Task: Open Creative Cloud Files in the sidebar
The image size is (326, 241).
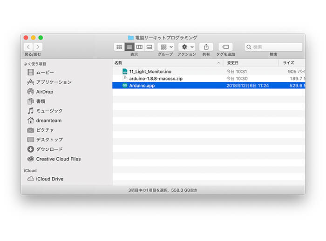Action: pos(58,159)
